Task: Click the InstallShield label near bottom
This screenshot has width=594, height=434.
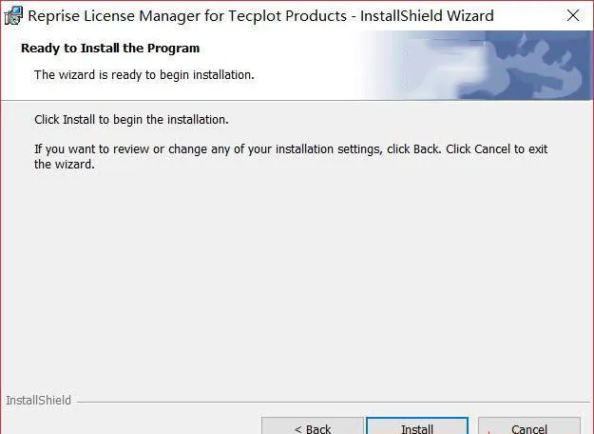Action: pos(38,401)
